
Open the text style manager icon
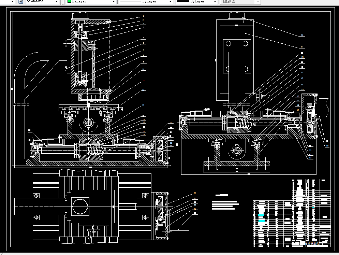tap(20, 1)
